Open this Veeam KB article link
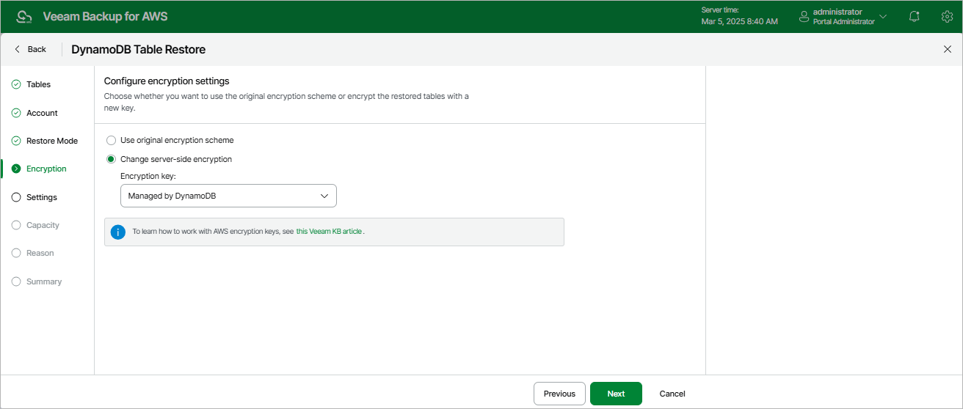Viewport: 963px width, 409px height. coord(329,232)
